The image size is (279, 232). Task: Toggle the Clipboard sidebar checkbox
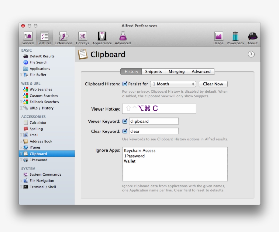tap(21, 154)
